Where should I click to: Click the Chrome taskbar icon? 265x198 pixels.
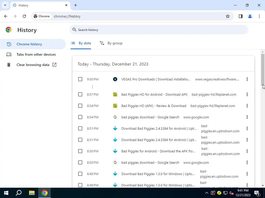coord(45,193)
